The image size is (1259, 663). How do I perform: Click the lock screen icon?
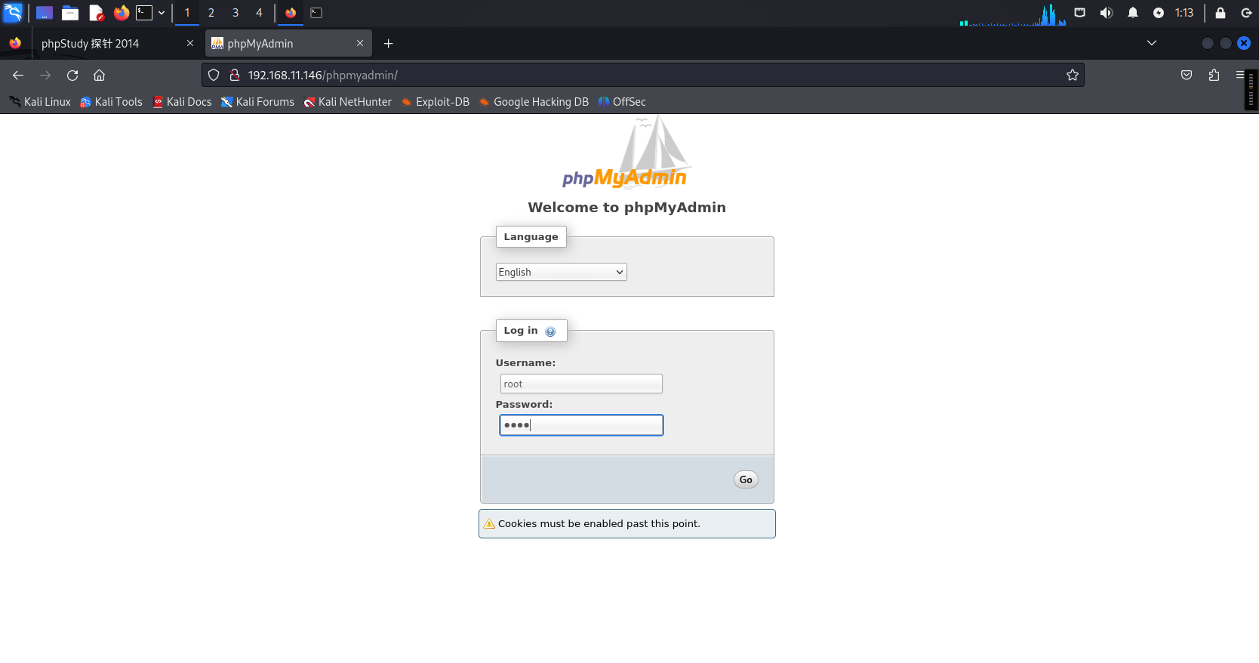tap(1221, 13)
